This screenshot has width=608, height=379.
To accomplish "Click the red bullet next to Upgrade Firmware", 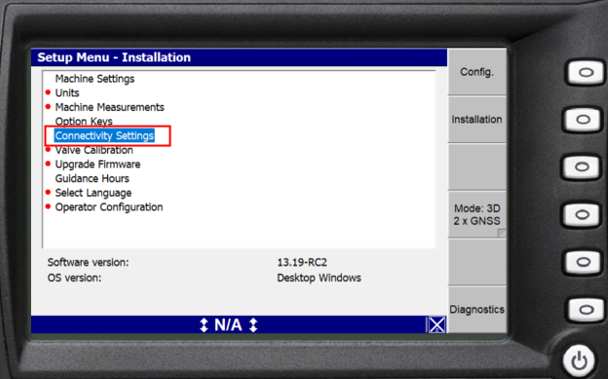I will coord(48,164).
